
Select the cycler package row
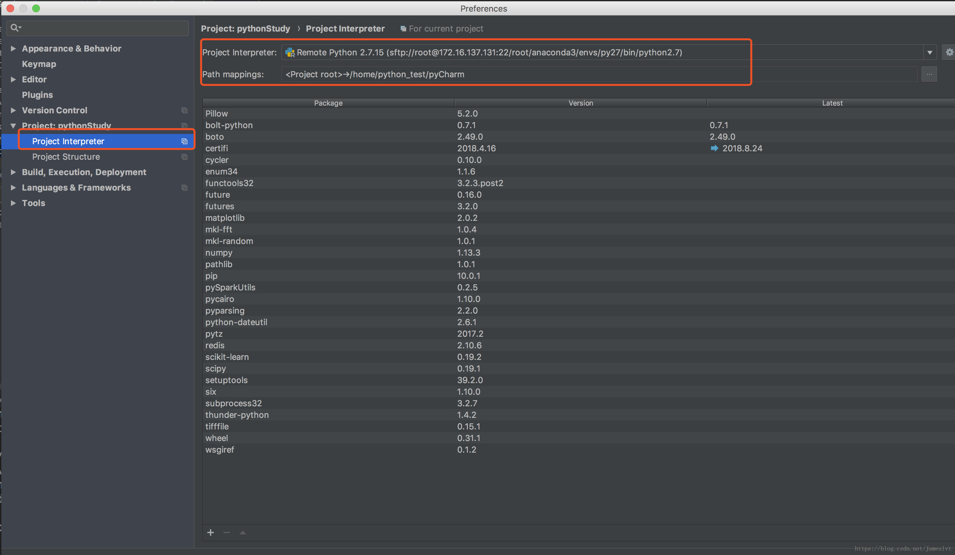579,160
